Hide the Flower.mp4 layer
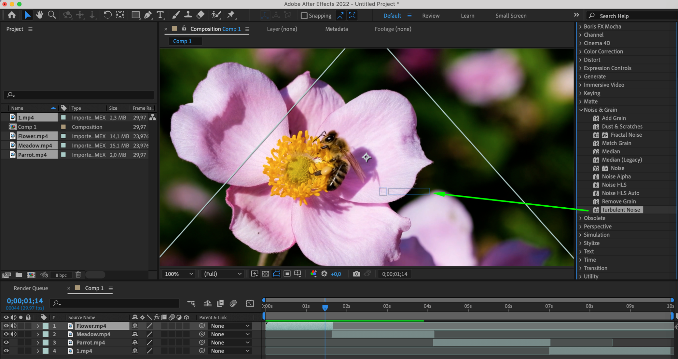This screenshot has height=359, width=678. 6,326
